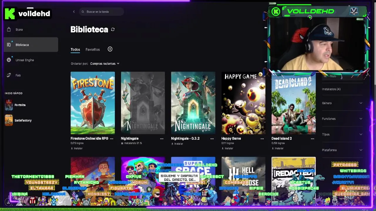Open the Compras recientes sort dropdown

coord(105,64)
